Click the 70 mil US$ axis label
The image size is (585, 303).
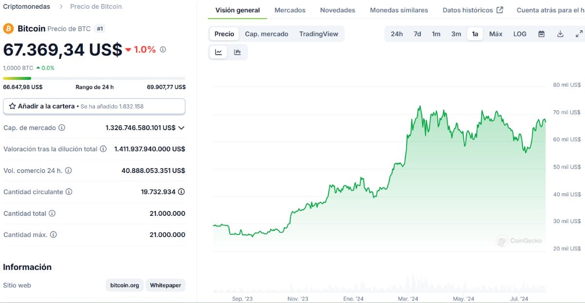[x=567, y=112]
